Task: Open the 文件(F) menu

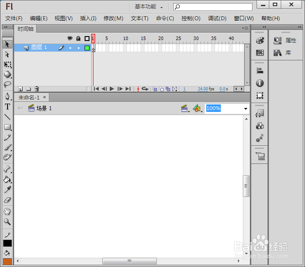Action: coord(14,19)
